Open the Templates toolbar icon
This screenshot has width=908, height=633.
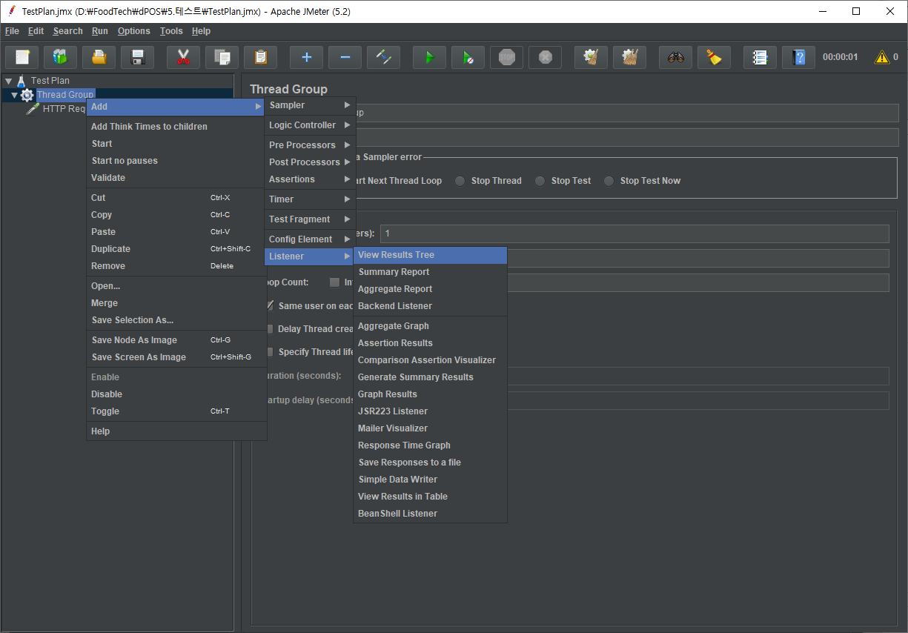point(61,57)
